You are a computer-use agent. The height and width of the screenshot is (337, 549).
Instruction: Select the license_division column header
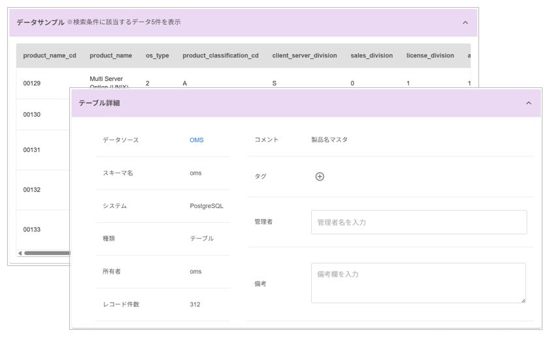(x=430, y=55)
